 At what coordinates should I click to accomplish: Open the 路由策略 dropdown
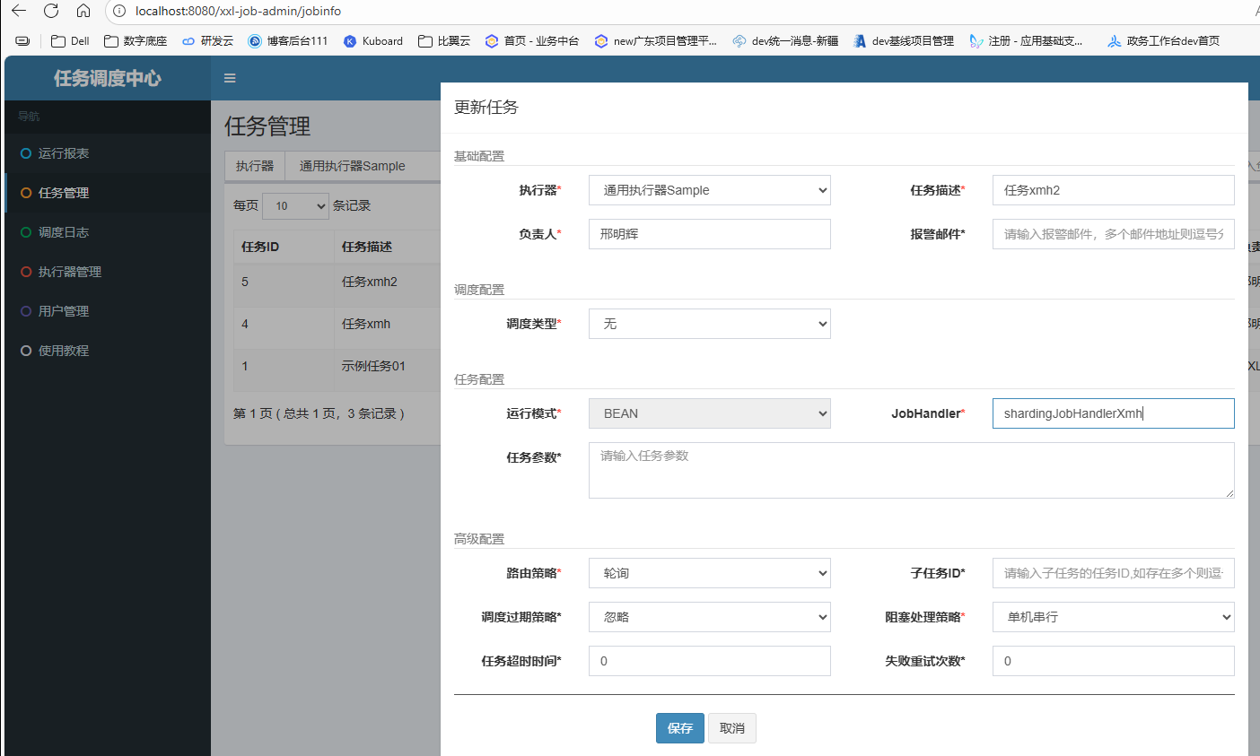[x=709, y=573]
